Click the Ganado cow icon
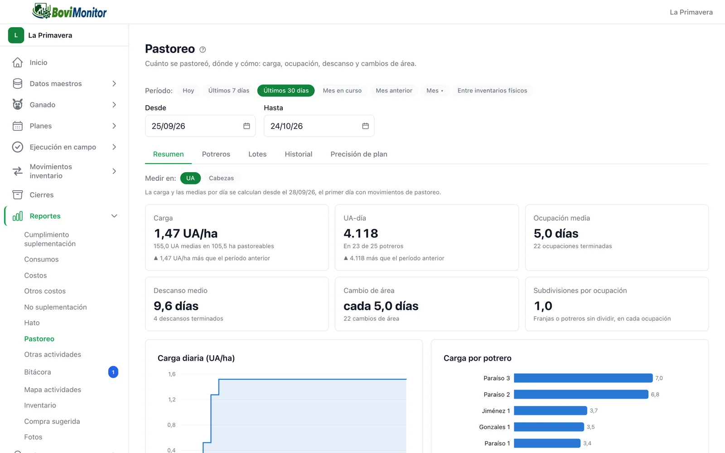 [x=18, y=105]
